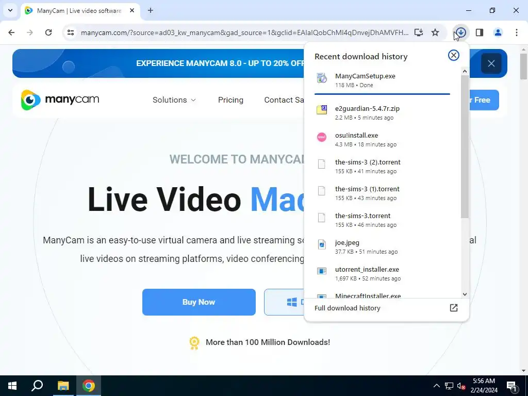The height and width of the screenshot is (396, 528).
Task: Click the-sims-3 (1).torrent file name
Action: point(367,189)
